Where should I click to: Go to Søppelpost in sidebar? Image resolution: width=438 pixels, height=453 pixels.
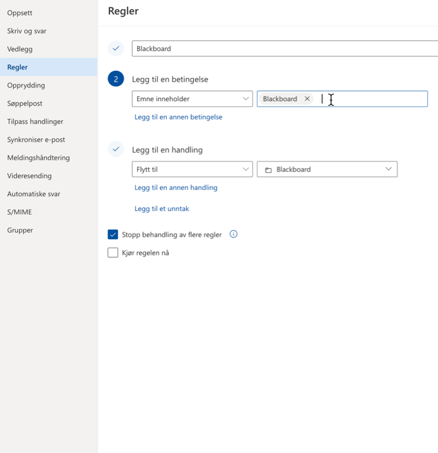point(24,103)
